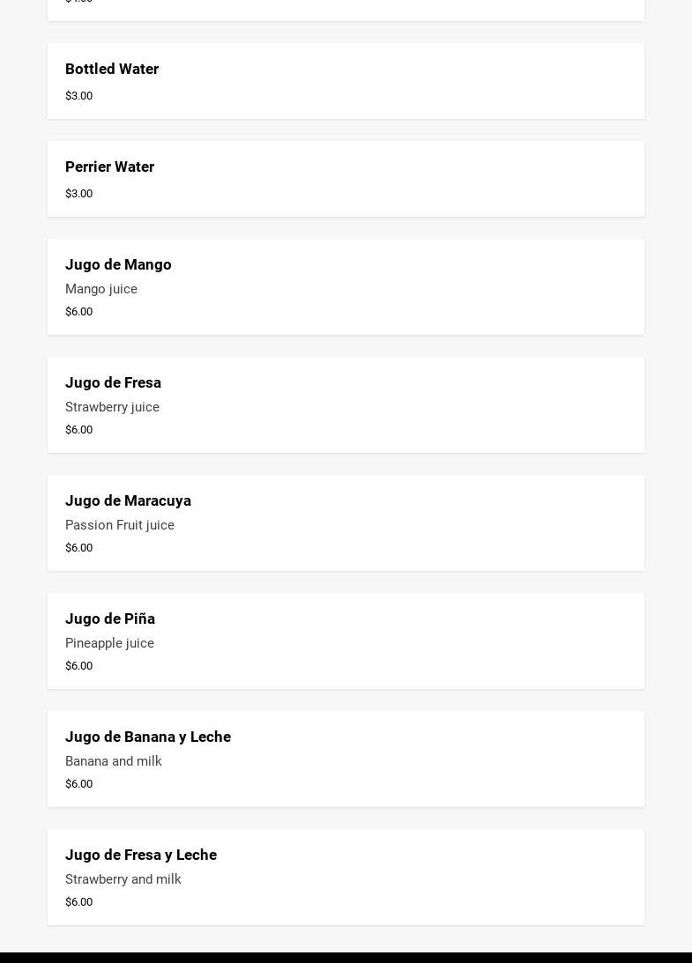Select the "Passion Fruit juice" description
Viewport: 692px width, 963px height.
[x=120, y=525]
